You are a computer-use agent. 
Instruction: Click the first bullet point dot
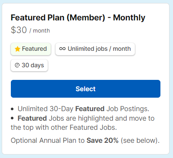point(12,109)
